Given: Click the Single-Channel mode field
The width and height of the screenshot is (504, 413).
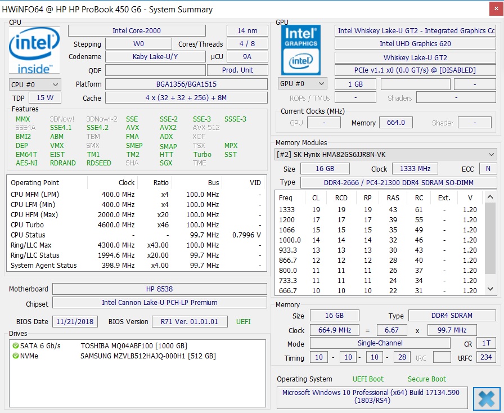Looking at the screenshot, I should click(380, 343).
